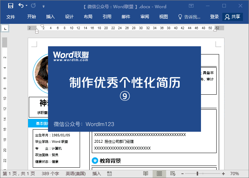This screenshot has height=178, width=249.
Task: Click the Undo arrow icon
Action: [x=21, y=6]
